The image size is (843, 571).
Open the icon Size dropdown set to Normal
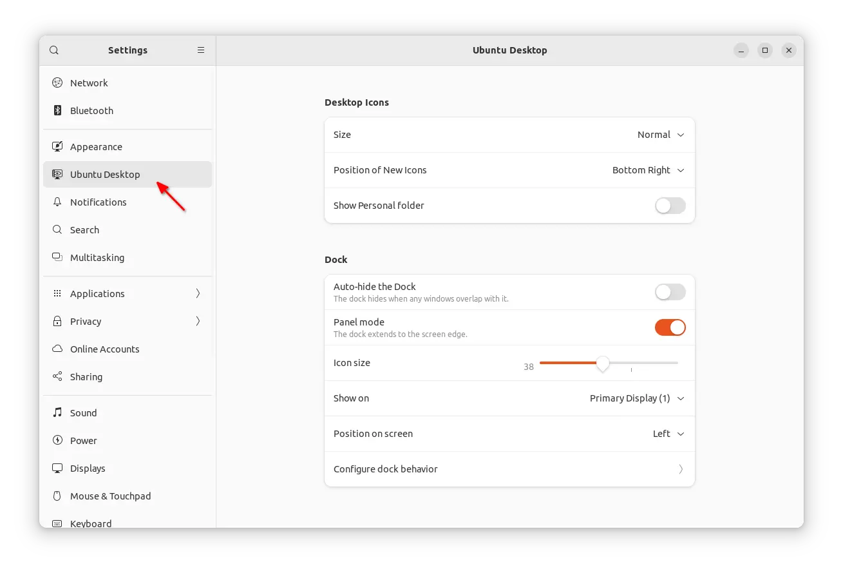point(660,135)
